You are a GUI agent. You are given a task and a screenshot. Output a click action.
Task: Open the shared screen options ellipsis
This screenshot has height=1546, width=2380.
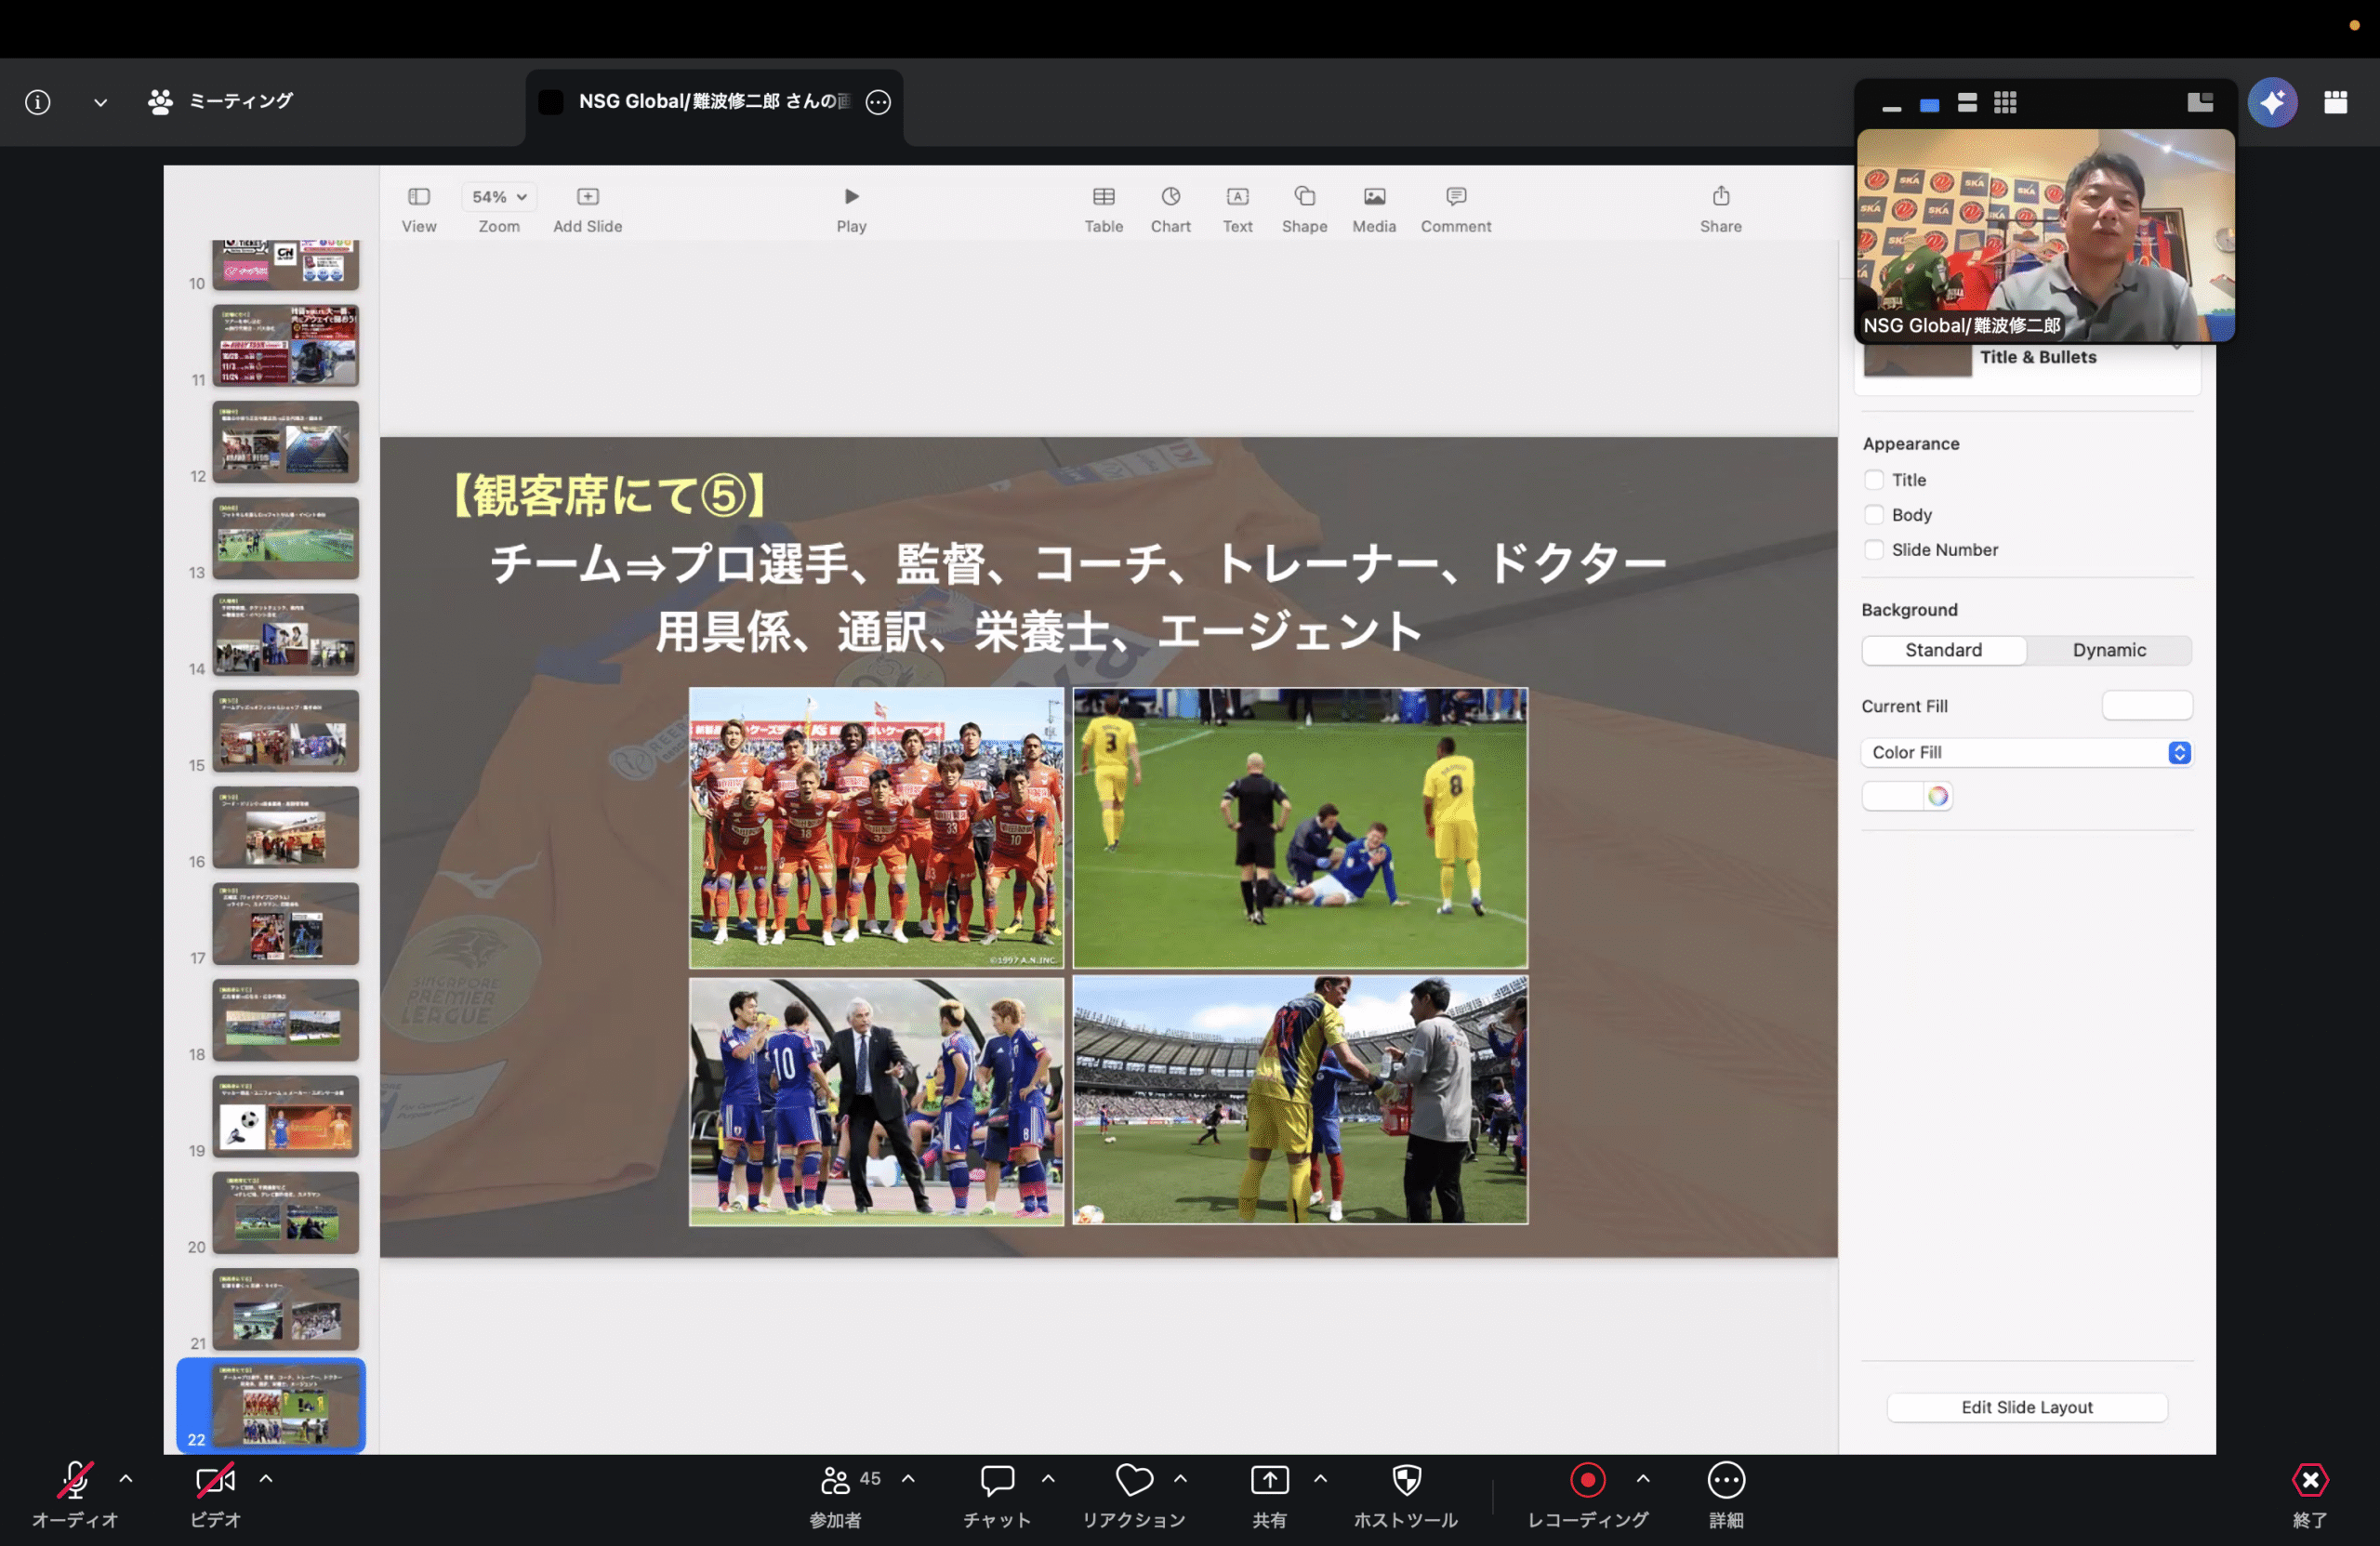click(878, 102)
